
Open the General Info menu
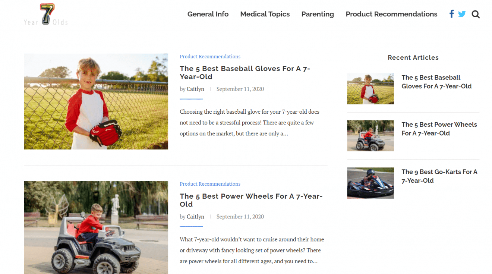208,14
